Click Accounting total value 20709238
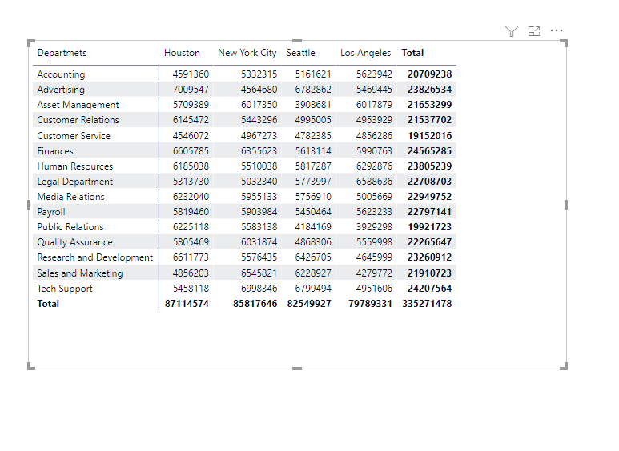The height and width of the screenshot is (451, 619). 429,74
